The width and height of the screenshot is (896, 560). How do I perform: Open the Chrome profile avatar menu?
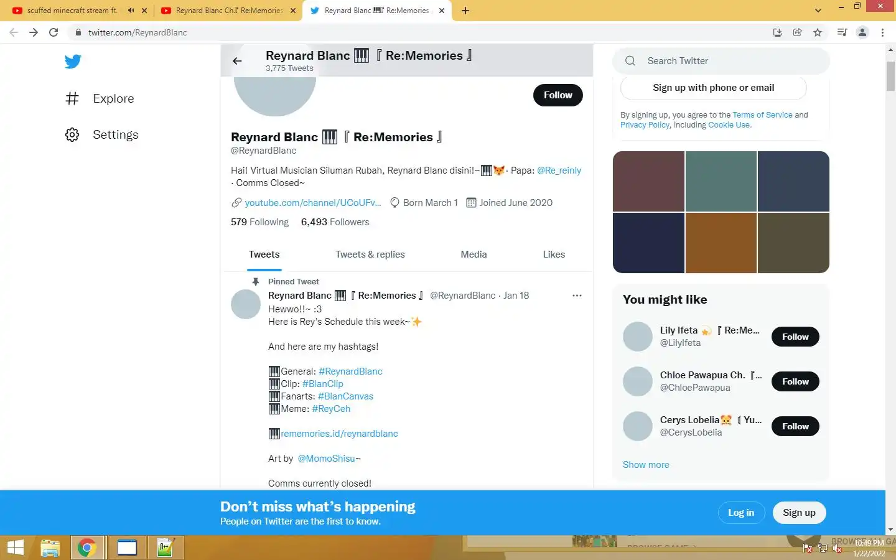point(862,32)
